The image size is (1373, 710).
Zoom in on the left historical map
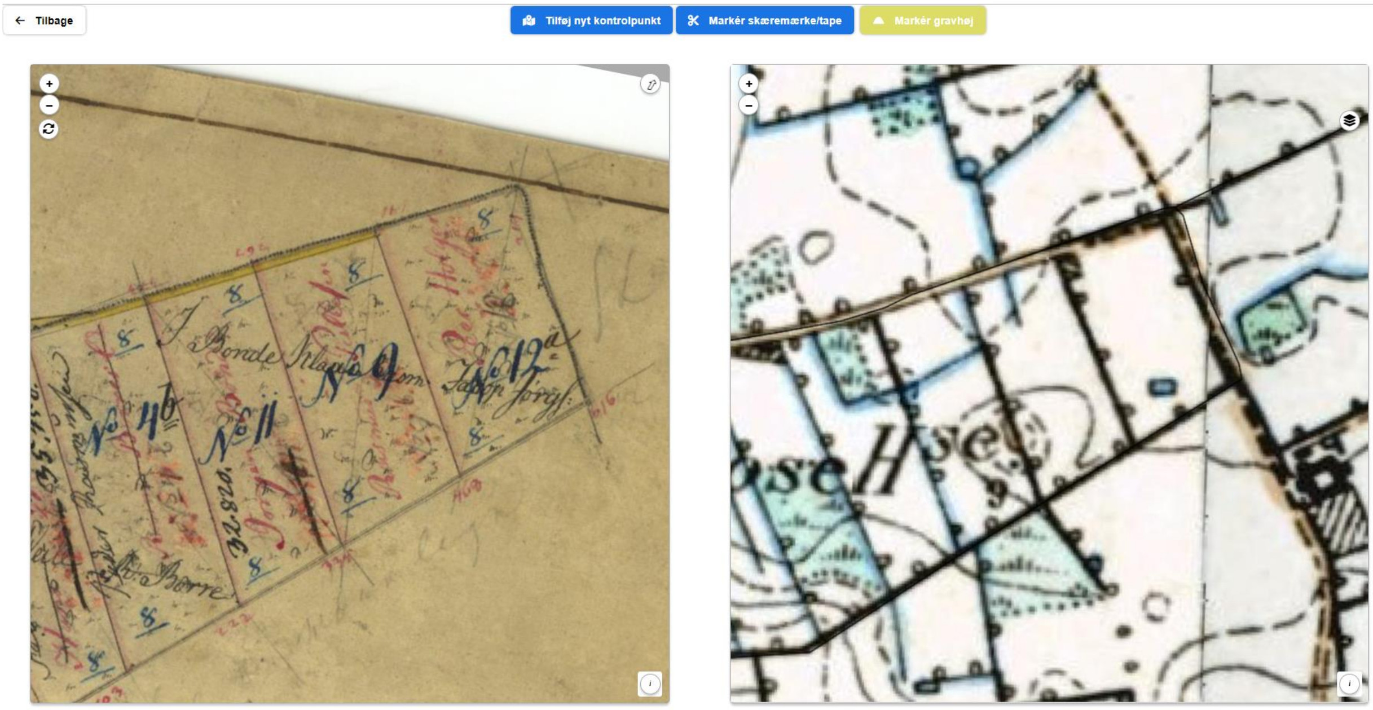[x=49, y=83]
